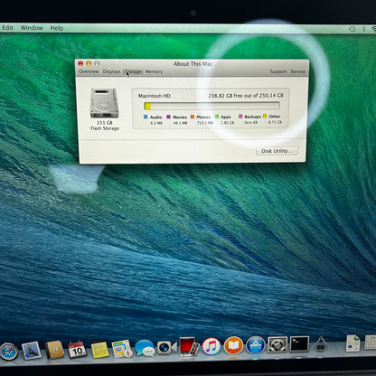Click the 'About This Mac' window title

(x=193, y=64)
